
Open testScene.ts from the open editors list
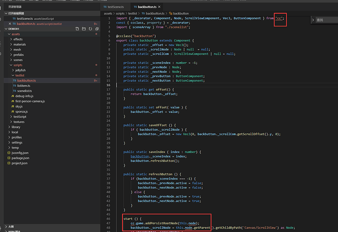[x=24, y=18]
